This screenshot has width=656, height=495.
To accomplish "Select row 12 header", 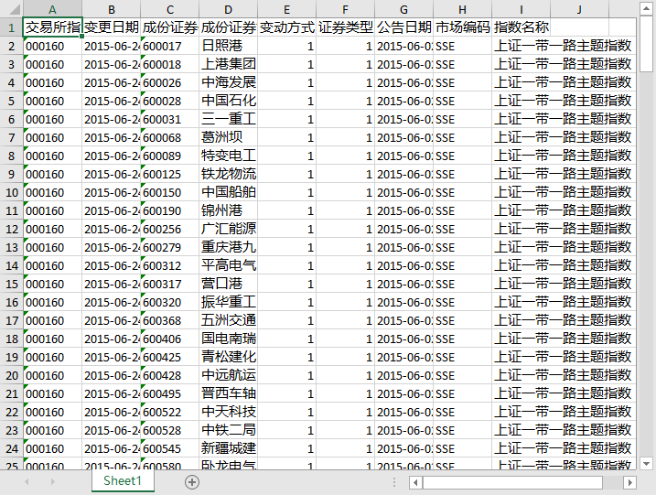I will [11, 230].
